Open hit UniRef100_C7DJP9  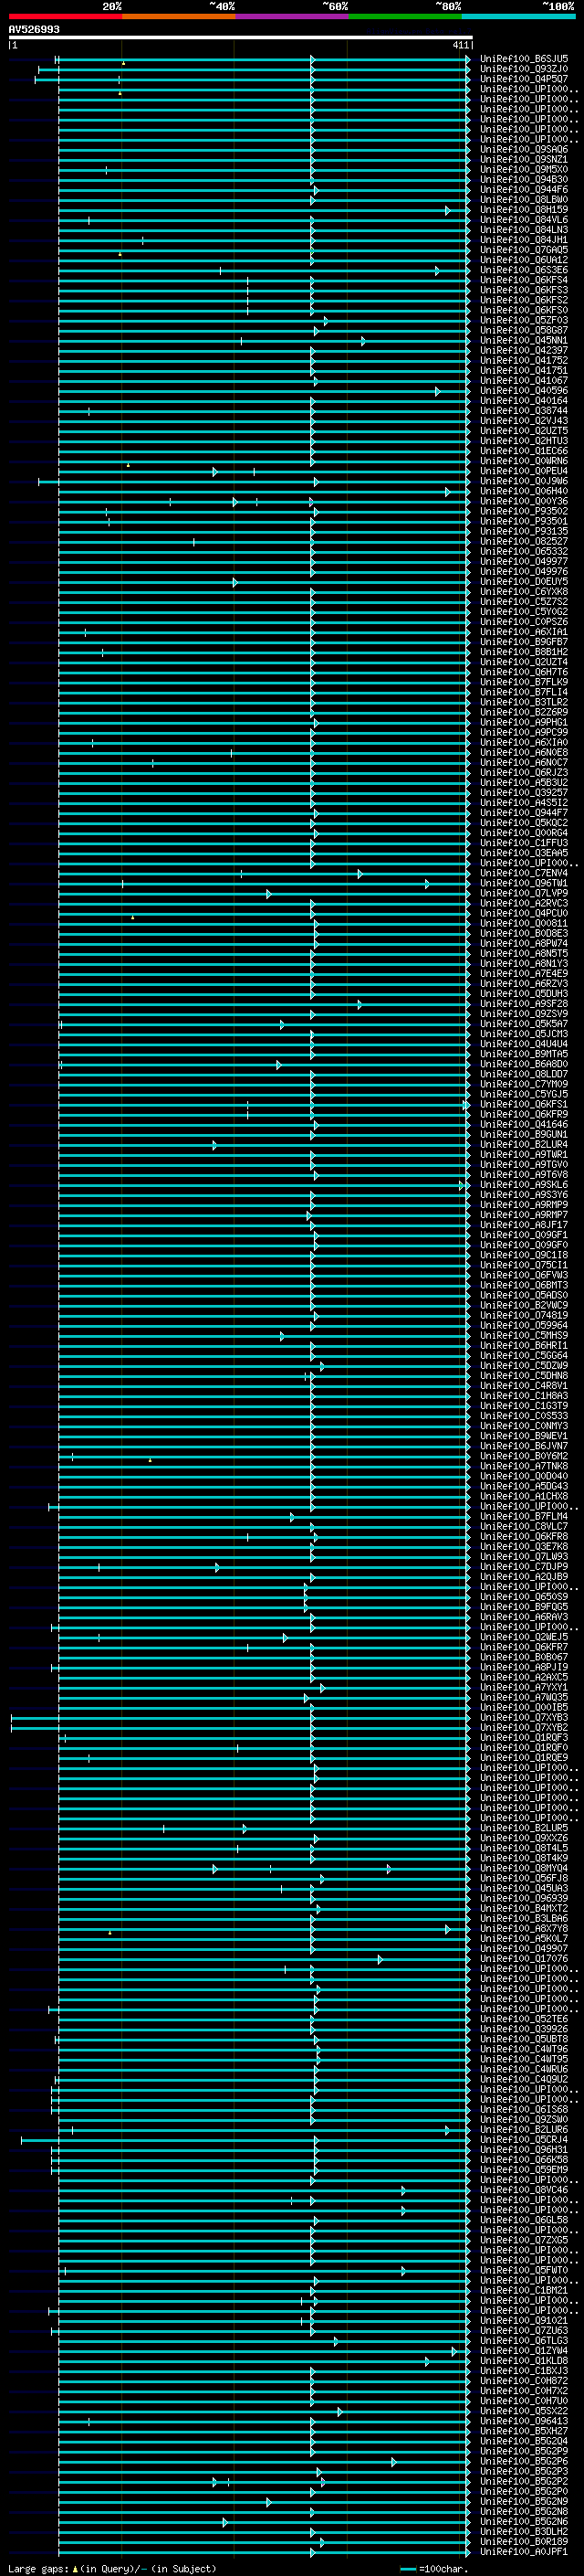coord(524,1567)
